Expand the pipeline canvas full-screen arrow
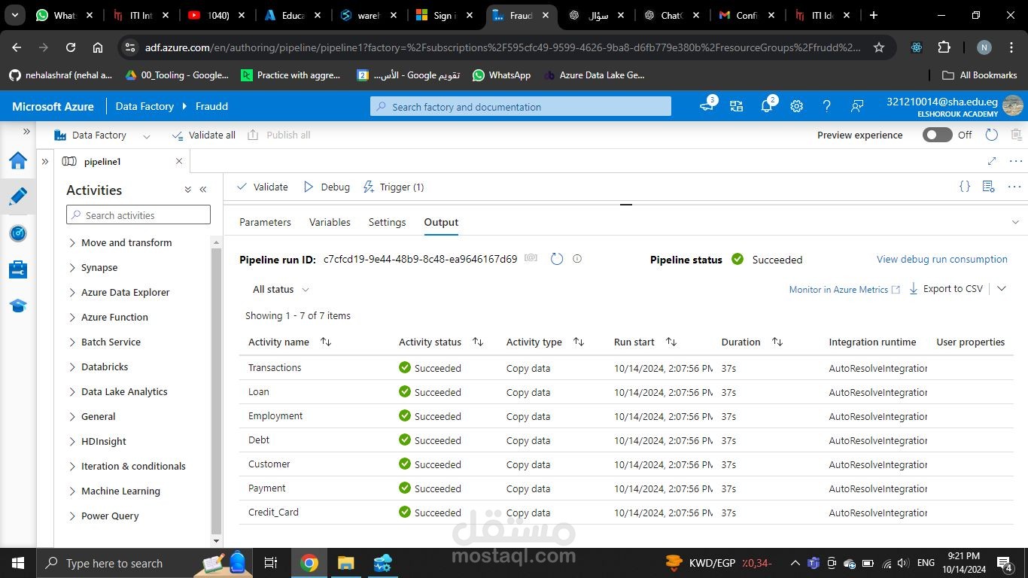Image resolution: width=1028 pixels, height=578 pixels. pyautogui.click(x=992, y=161)
